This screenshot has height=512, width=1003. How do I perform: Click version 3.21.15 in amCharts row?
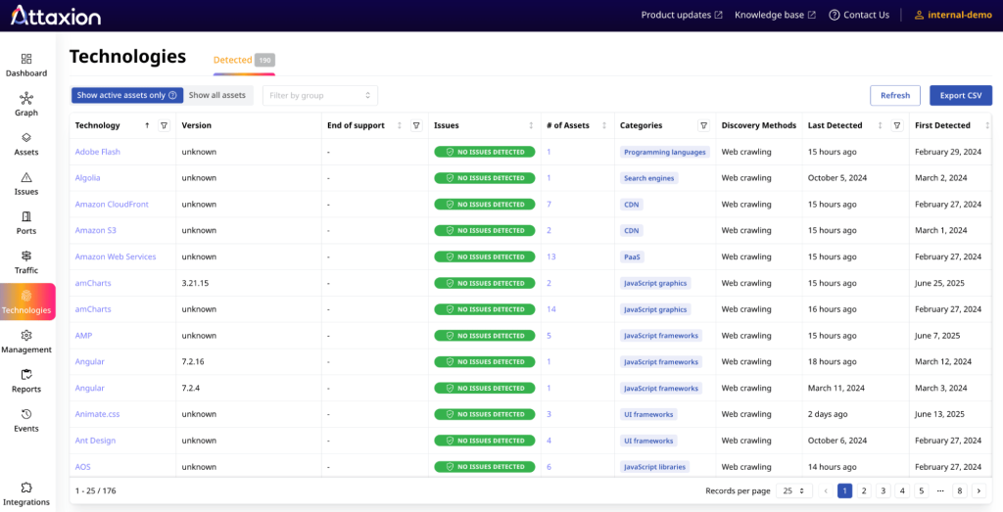point(195,283)
